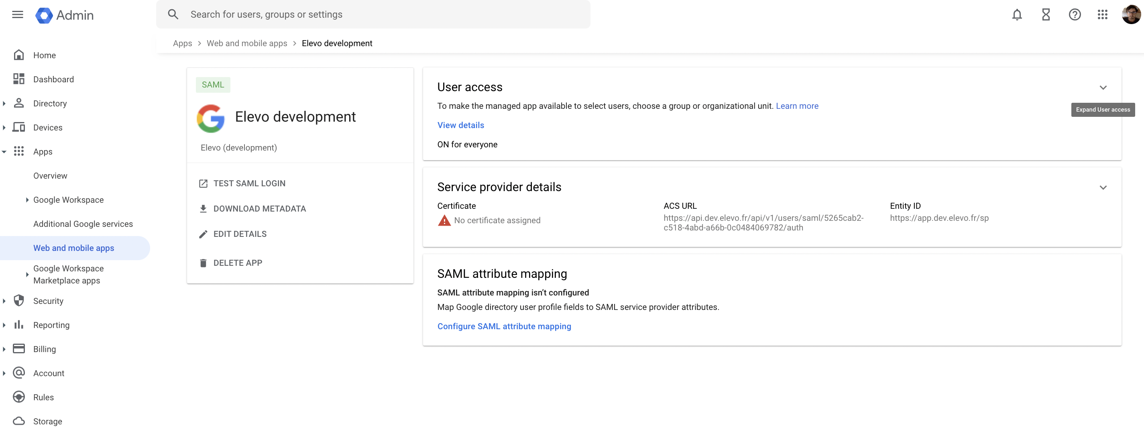Go to Apps breadcrumb
Screen dimensions: 1144x440
[183, 43]
